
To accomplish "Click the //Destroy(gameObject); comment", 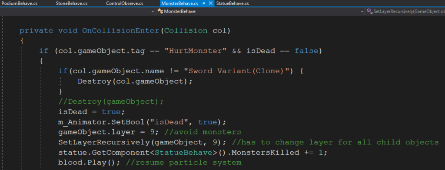I will 111,102.
